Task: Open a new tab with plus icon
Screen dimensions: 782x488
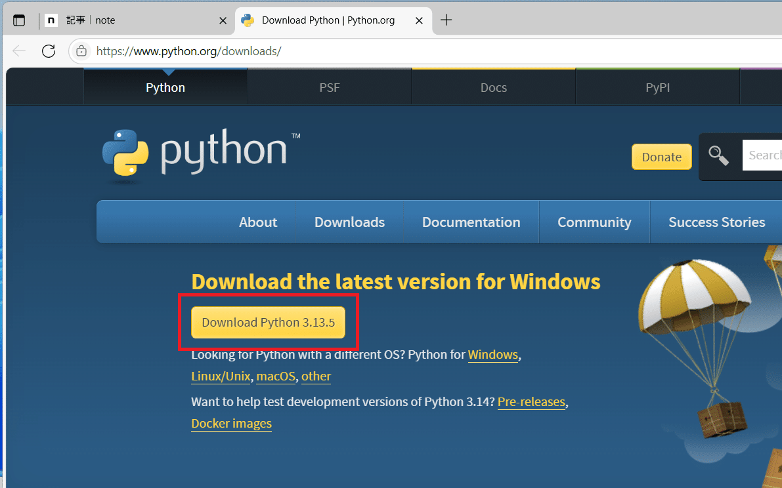Action: click(446, 20)
